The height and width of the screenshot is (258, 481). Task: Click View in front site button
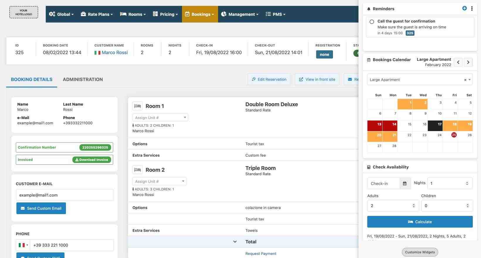coord(317,79)
